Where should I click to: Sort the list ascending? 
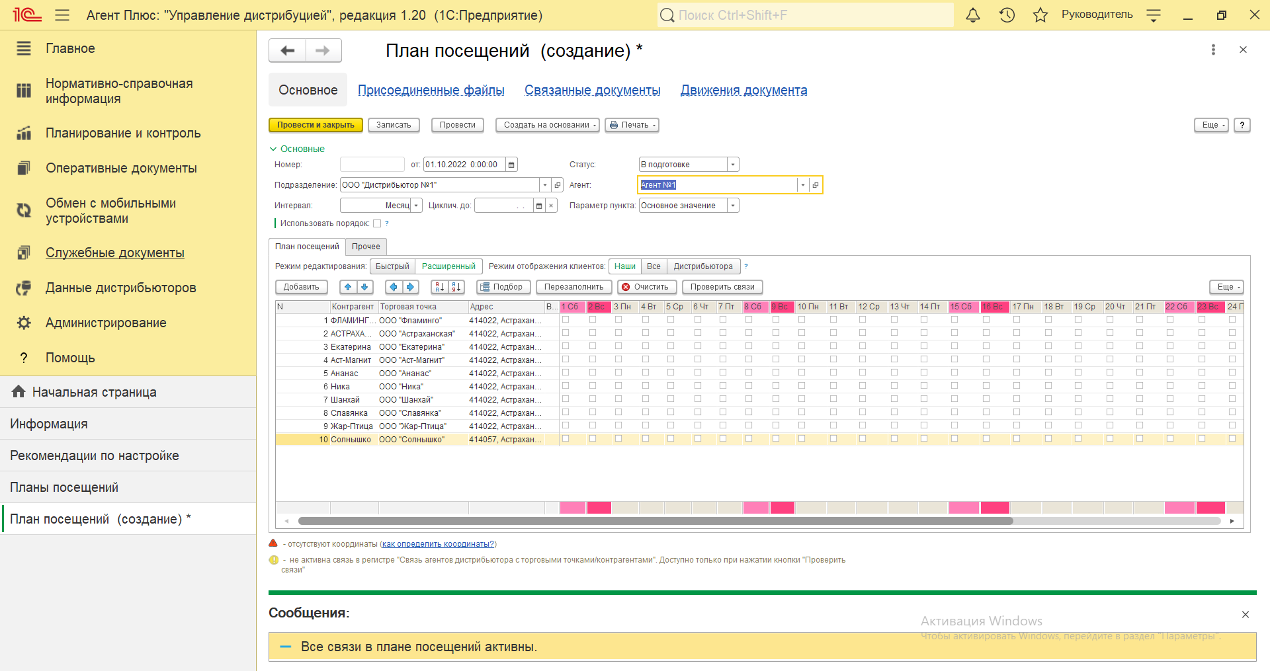click(439, 287)
